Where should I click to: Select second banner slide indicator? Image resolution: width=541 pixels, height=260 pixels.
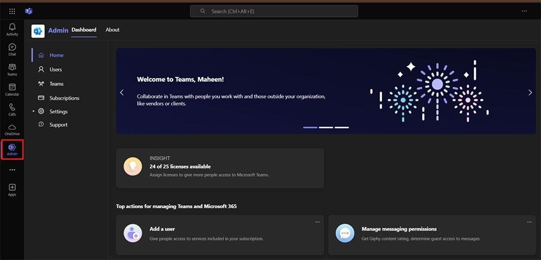pyautogui.click(x=326, y=127)
